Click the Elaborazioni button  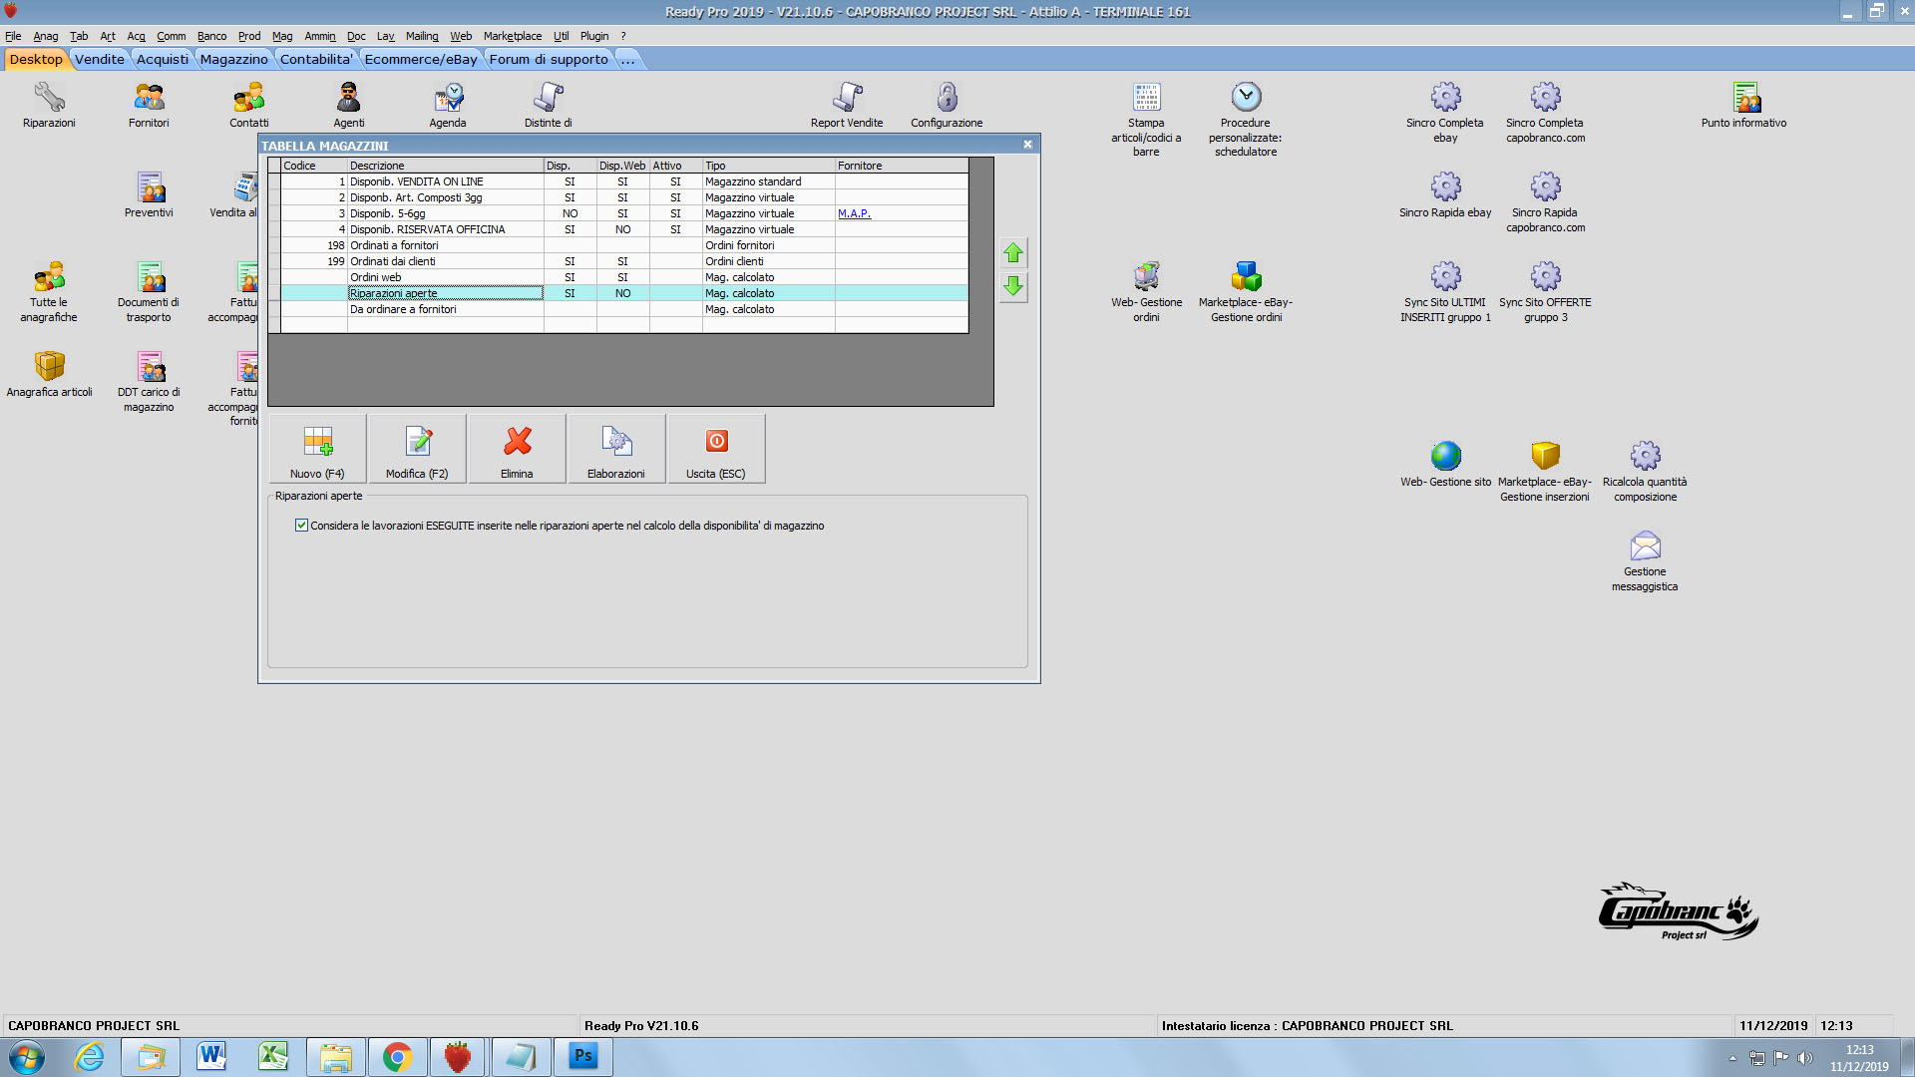[616, 449]
